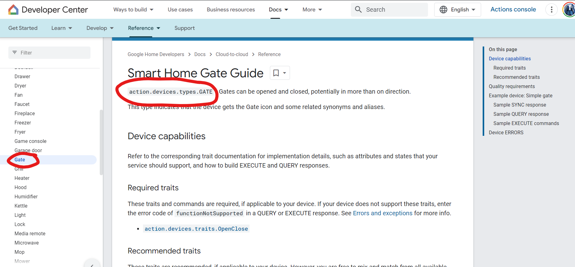Select Drawer in the sidebar
The image size is (575, 267).
coord(22,76)
